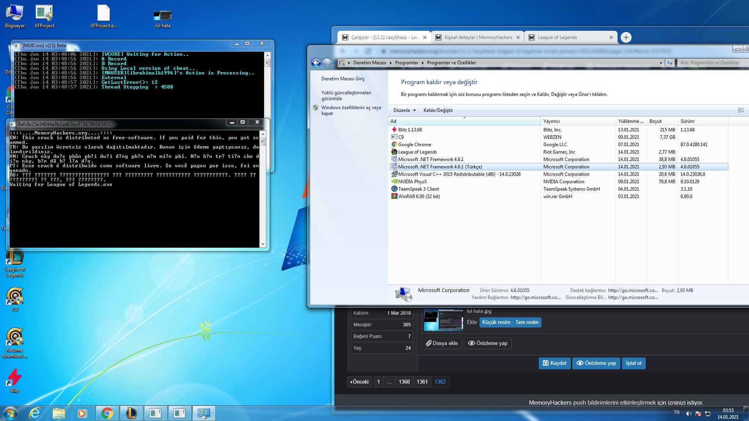This screenshot has height=421, width=749.
Task: Launch Blitz from the desktop
Action: 14,380
